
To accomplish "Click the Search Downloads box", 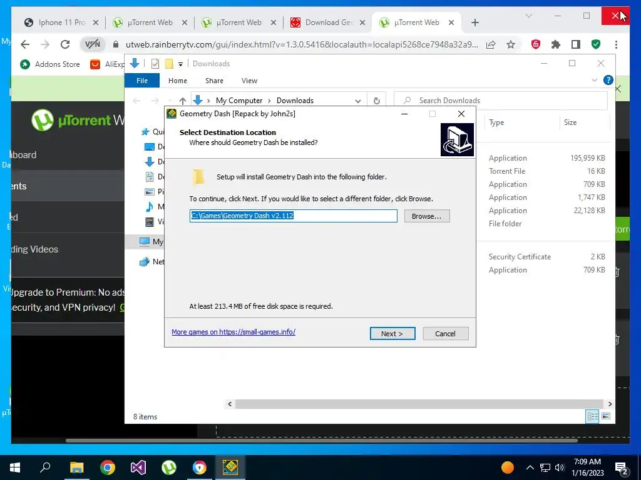I will click(x=501, y=101).
